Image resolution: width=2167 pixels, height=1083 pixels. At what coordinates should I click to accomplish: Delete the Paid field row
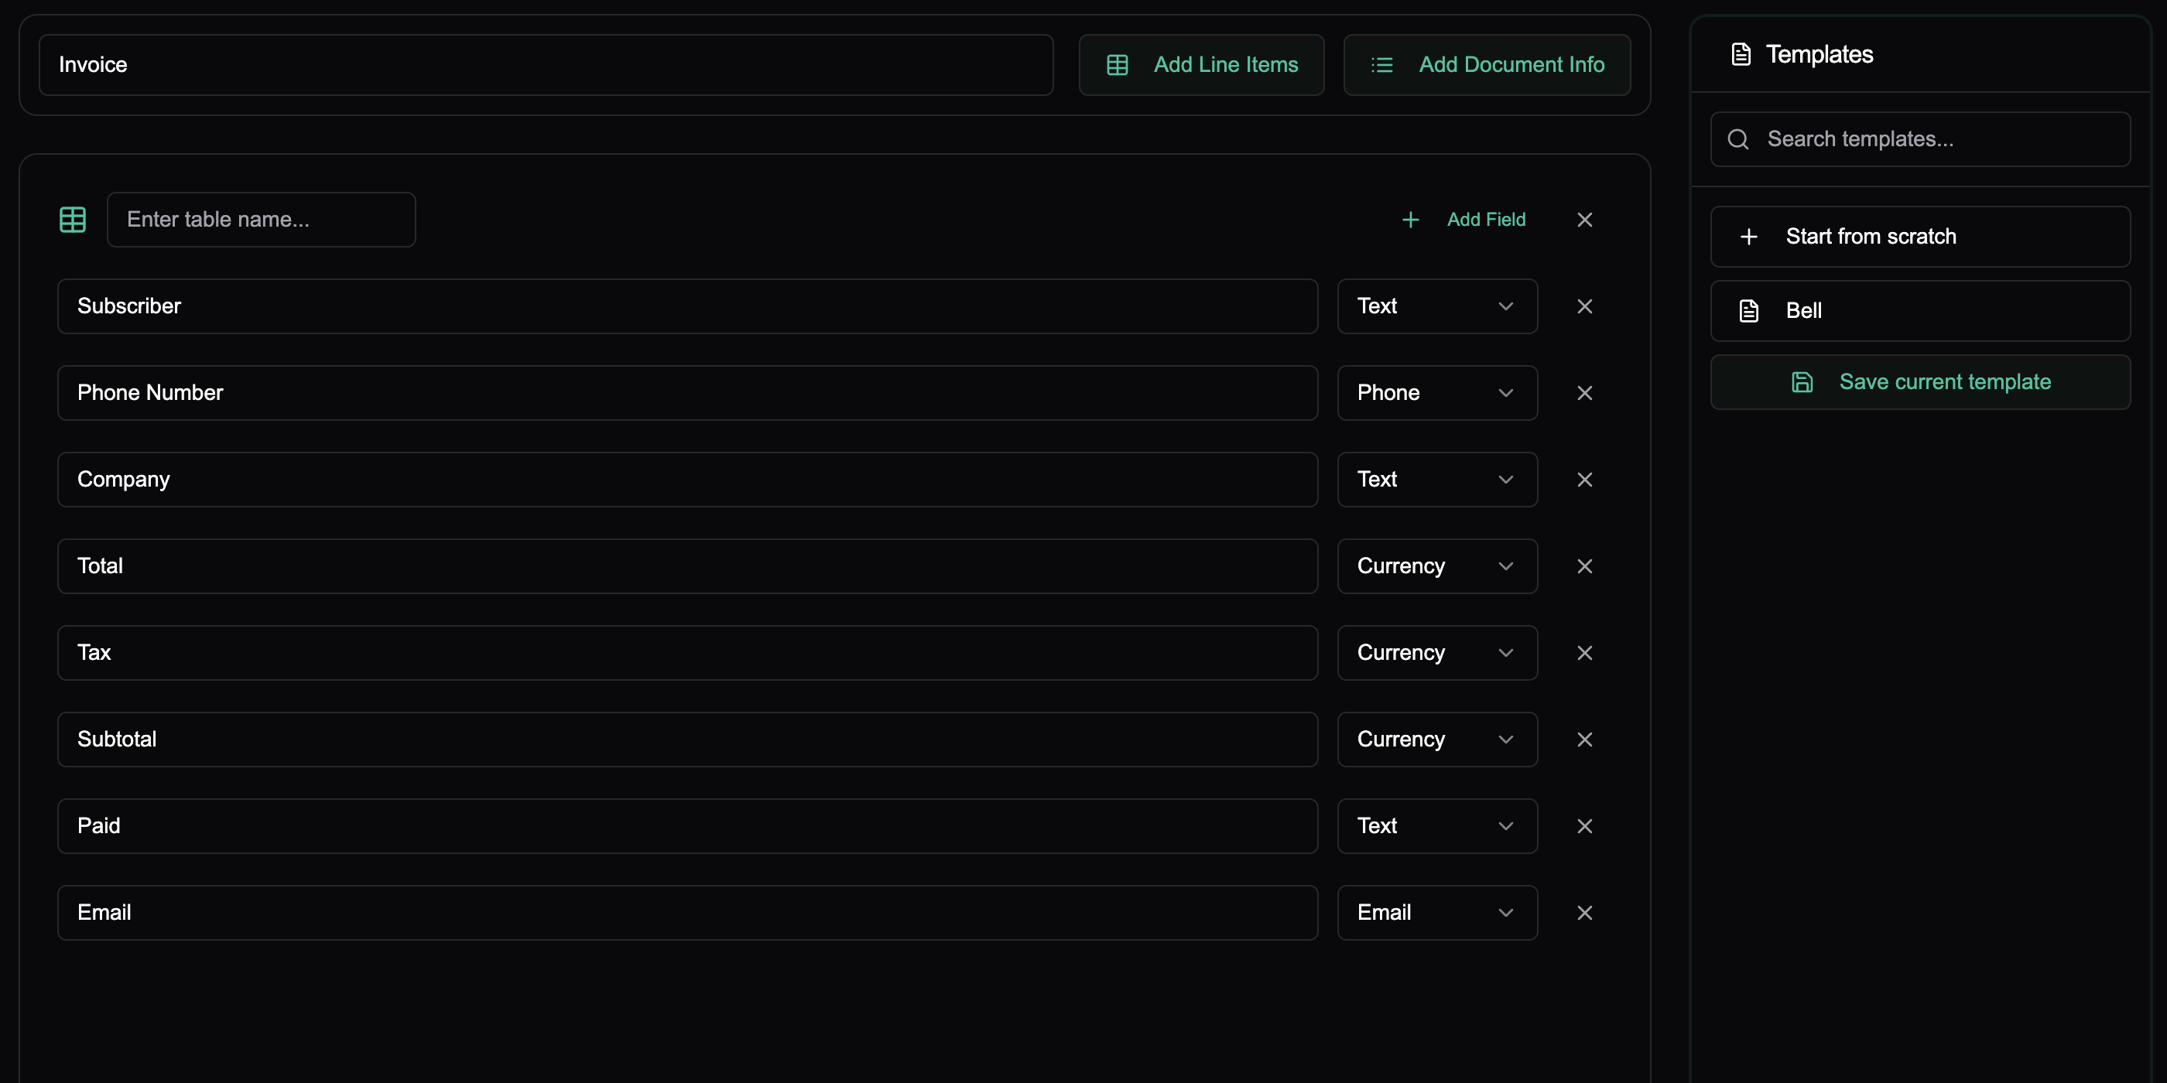click(1584, 825)
